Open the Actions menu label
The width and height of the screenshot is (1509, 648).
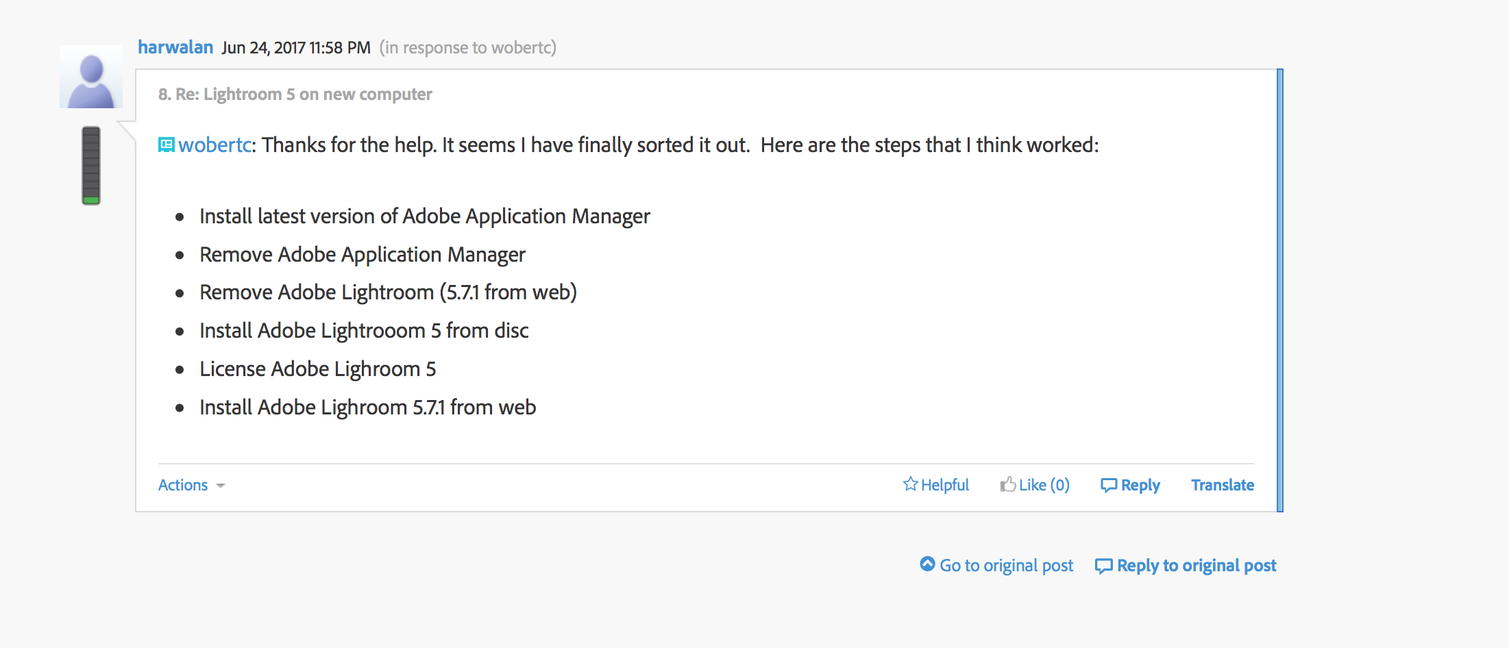click(x=183, y=485)
